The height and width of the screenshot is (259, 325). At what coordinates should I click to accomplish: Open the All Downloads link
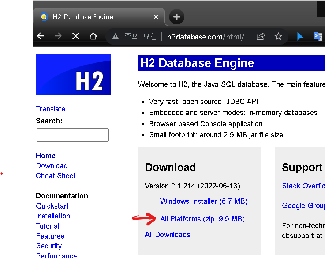[168, 235]
